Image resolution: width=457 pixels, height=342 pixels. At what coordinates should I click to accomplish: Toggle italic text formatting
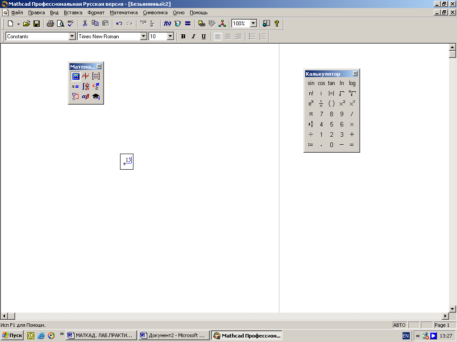(x=193, y=37)
